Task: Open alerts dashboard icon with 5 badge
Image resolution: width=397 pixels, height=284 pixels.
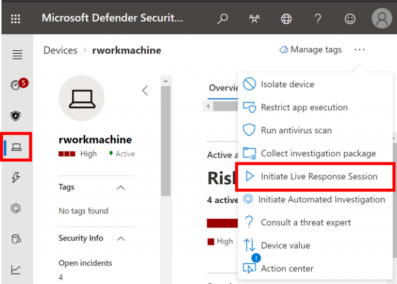Action: (17, 85)
